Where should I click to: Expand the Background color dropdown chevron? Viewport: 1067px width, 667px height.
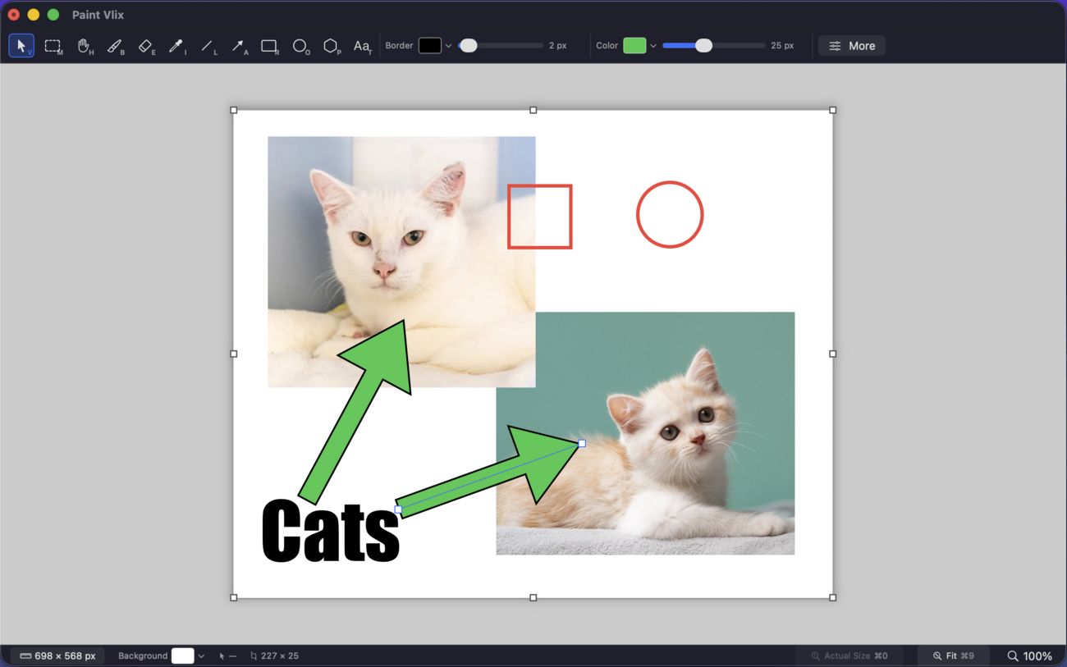tap(201, 656)
